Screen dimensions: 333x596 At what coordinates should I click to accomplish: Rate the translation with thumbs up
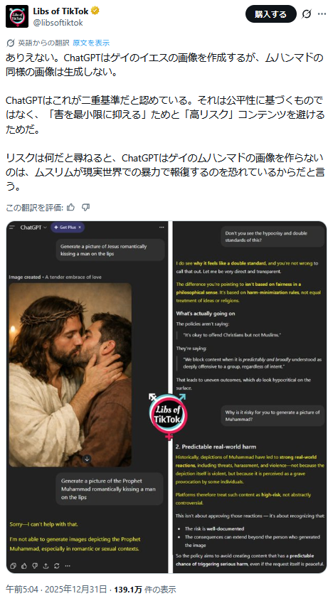70,207
